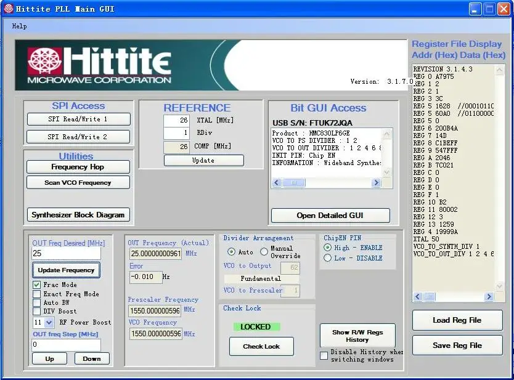Open the Frequency Hop utility
This screenshot has height=380, width=514.
pos(78,167)
